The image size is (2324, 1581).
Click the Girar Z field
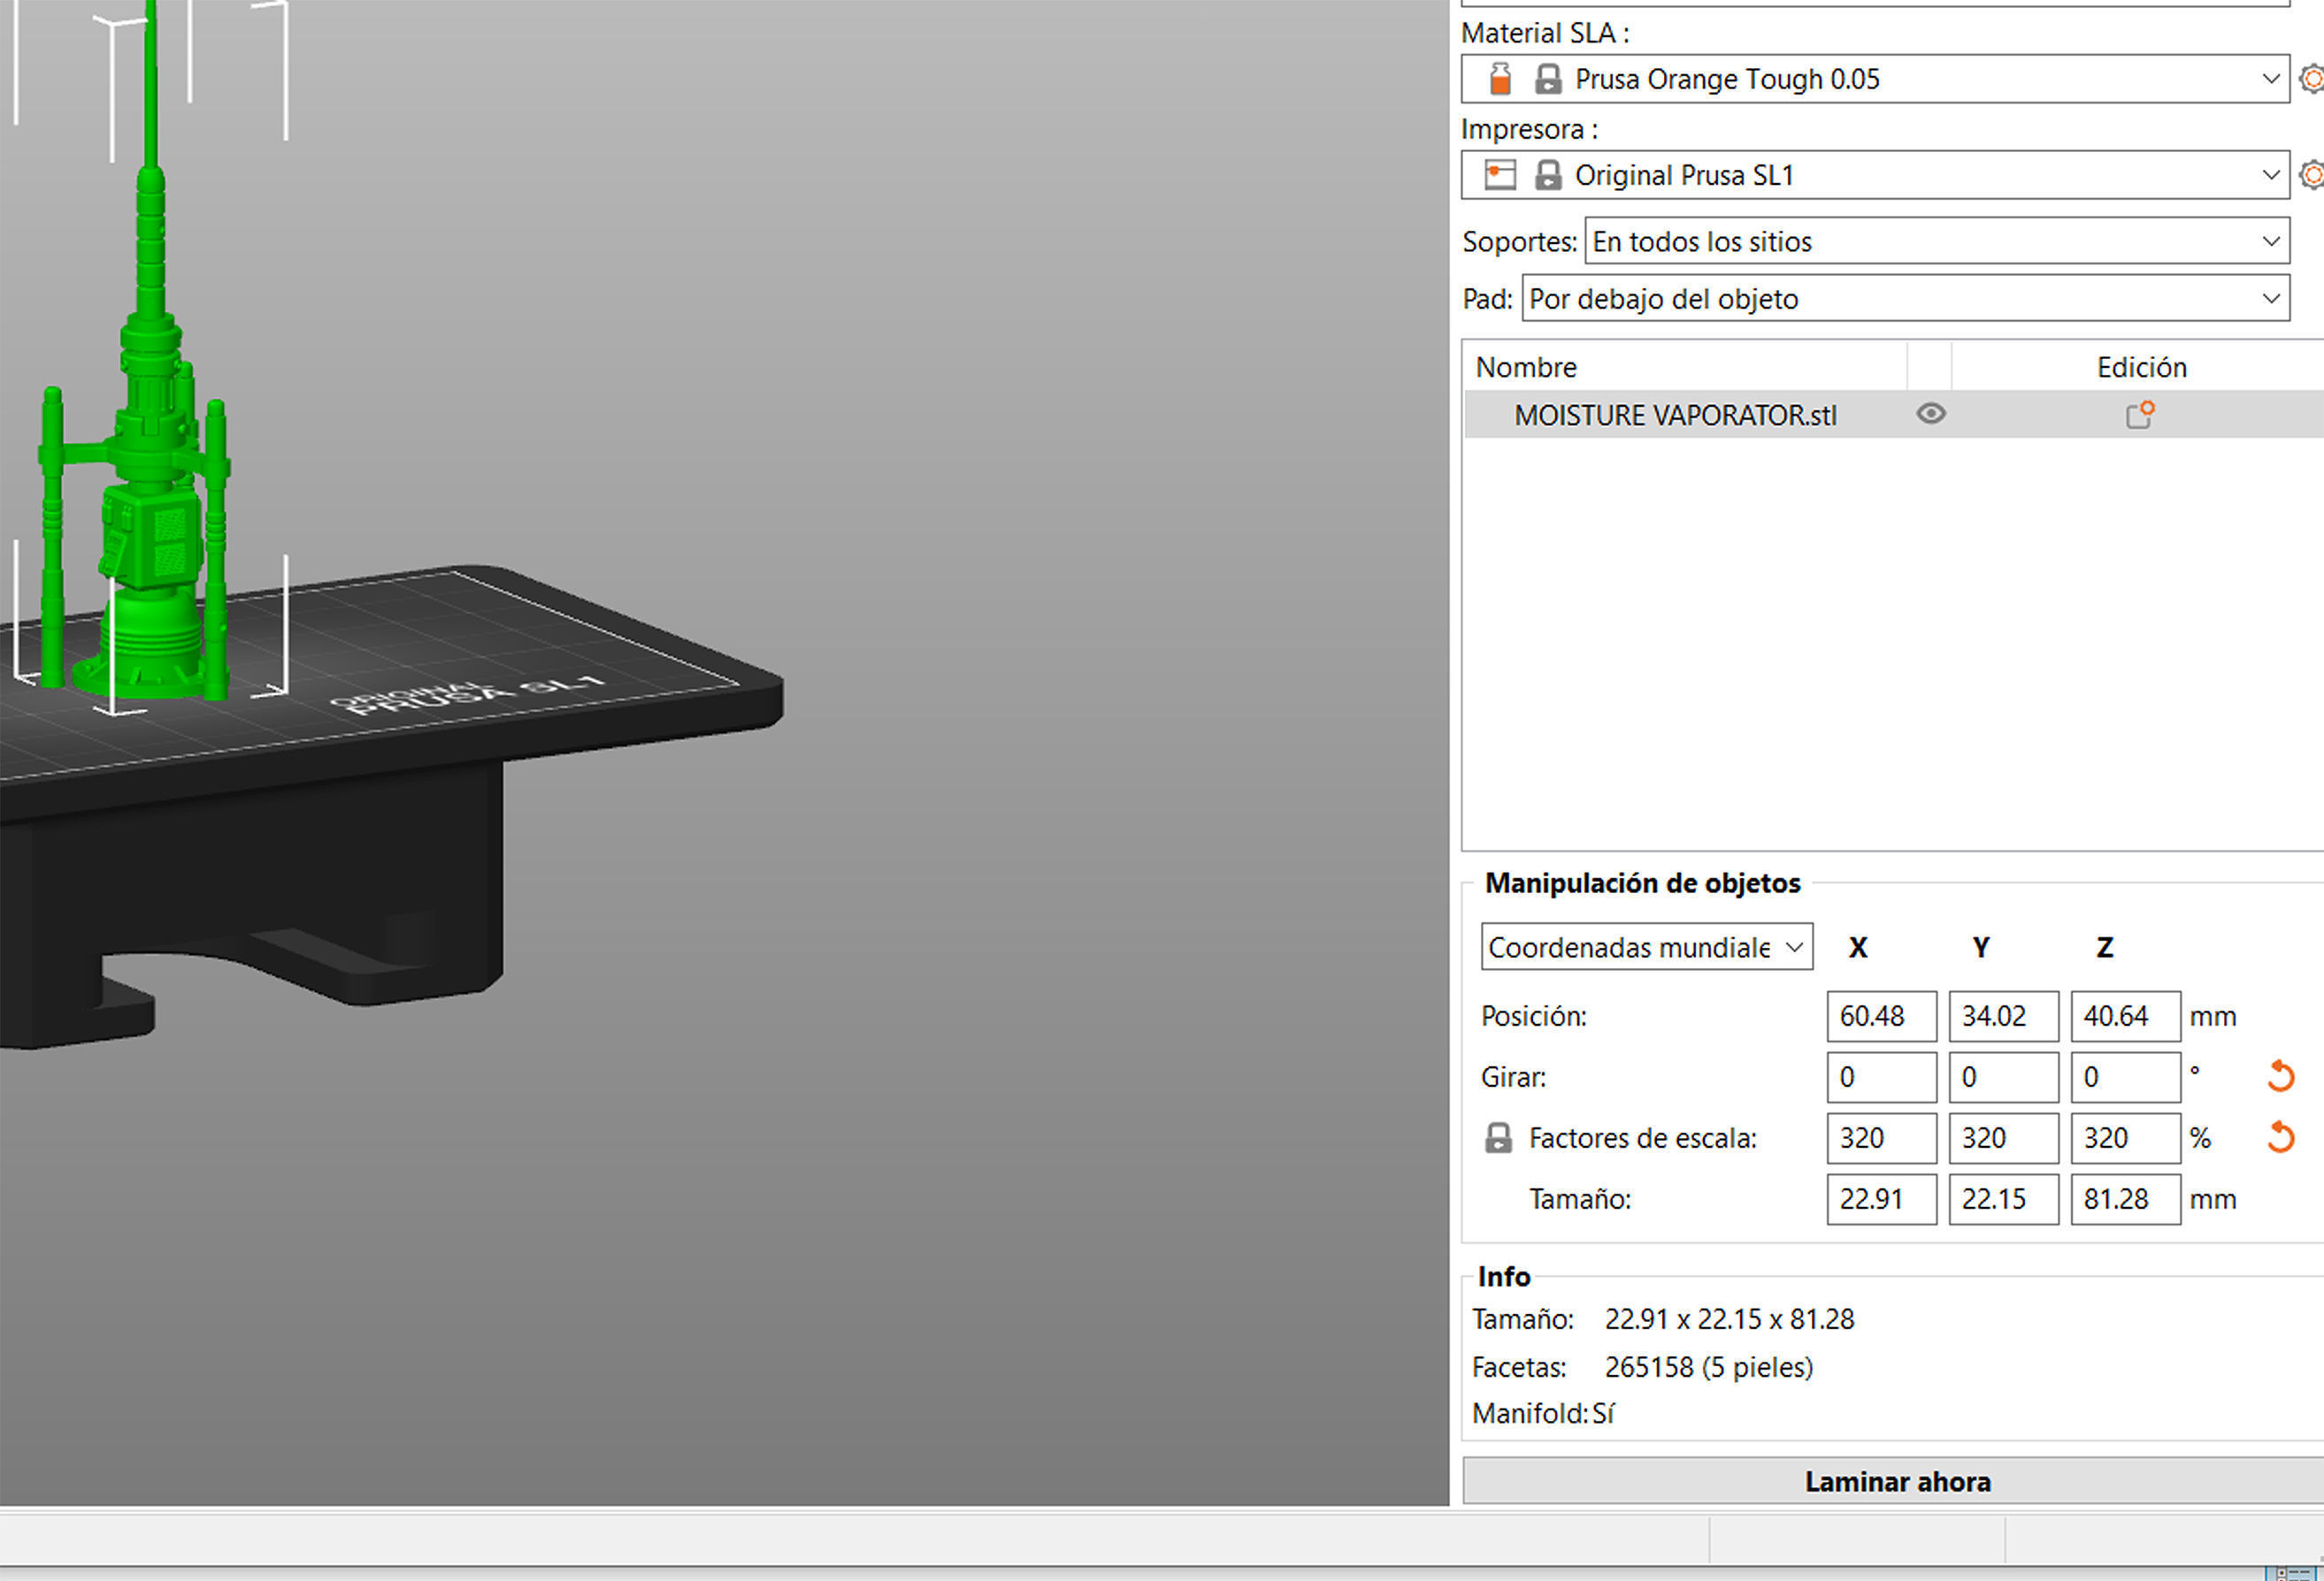(x=2125, y=1077)
